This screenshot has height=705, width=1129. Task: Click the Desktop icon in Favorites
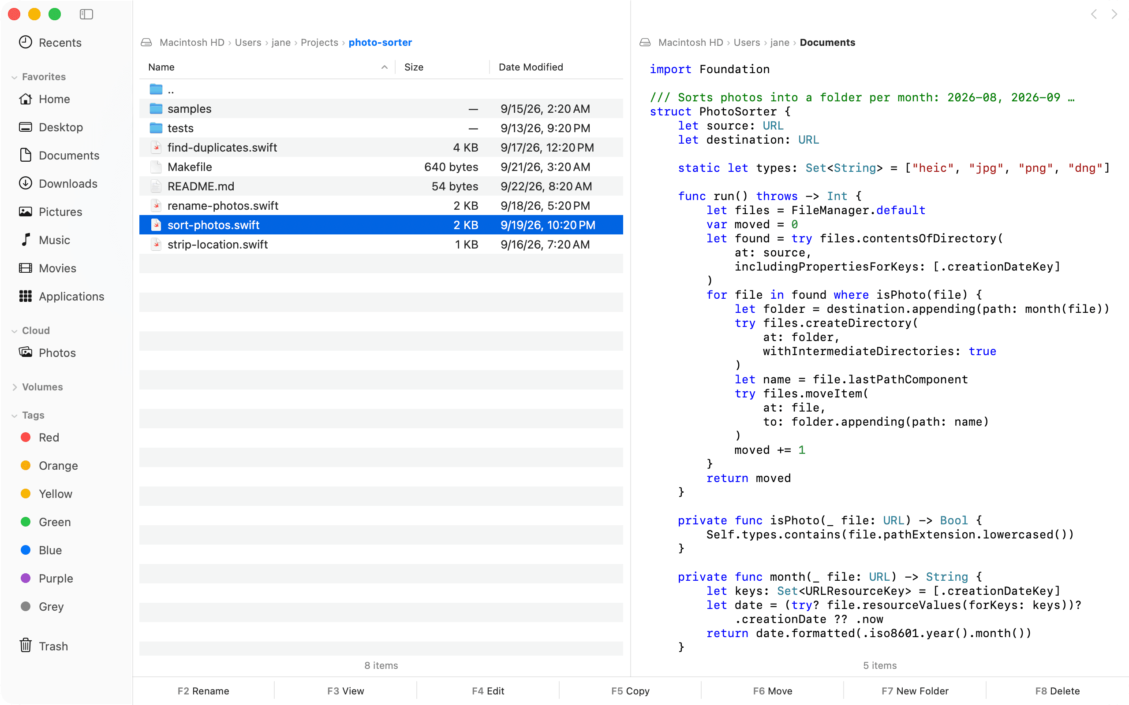click(26, 127)
